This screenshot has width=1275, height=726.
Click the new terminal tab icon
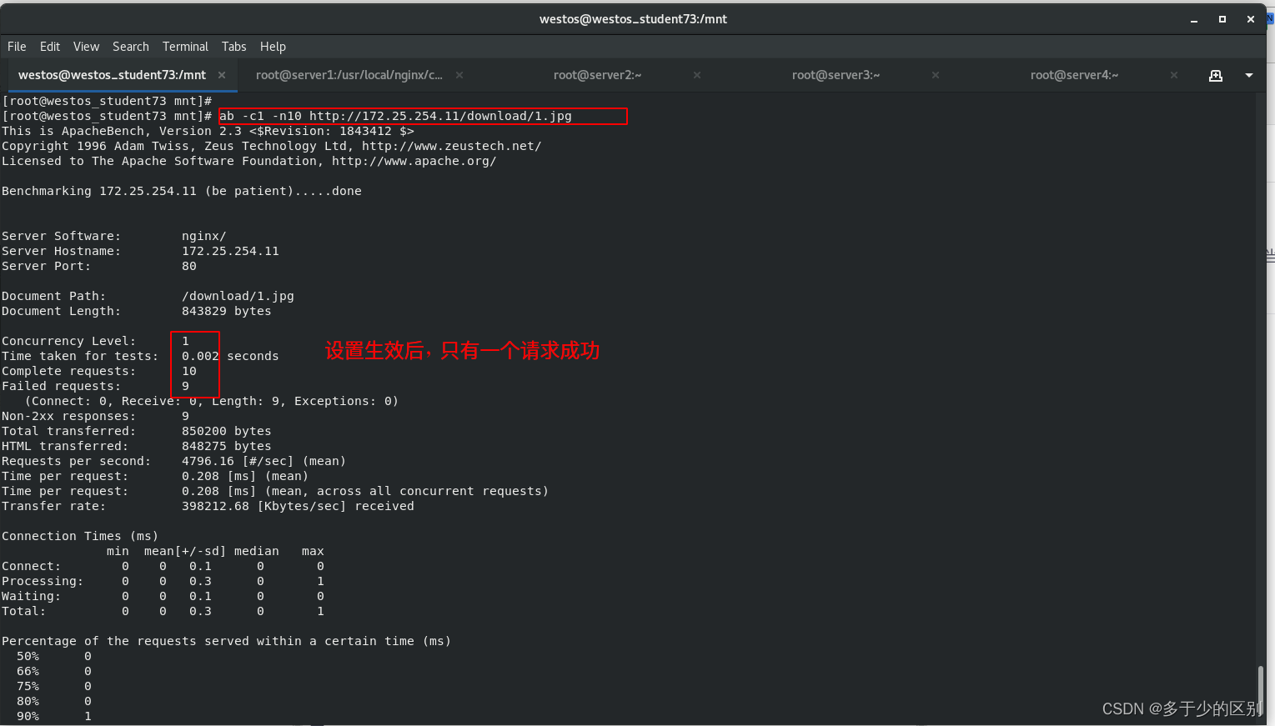[x=1216, y=75]
